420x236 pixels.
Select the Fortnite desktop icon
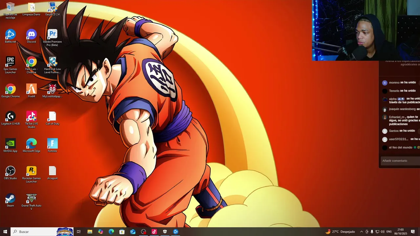pos(52,145)
